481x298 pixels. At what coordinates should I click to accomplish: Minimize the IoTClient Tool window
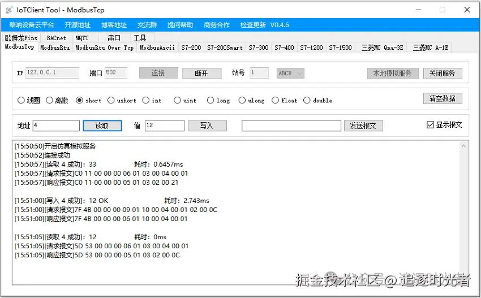pos(418,10)
